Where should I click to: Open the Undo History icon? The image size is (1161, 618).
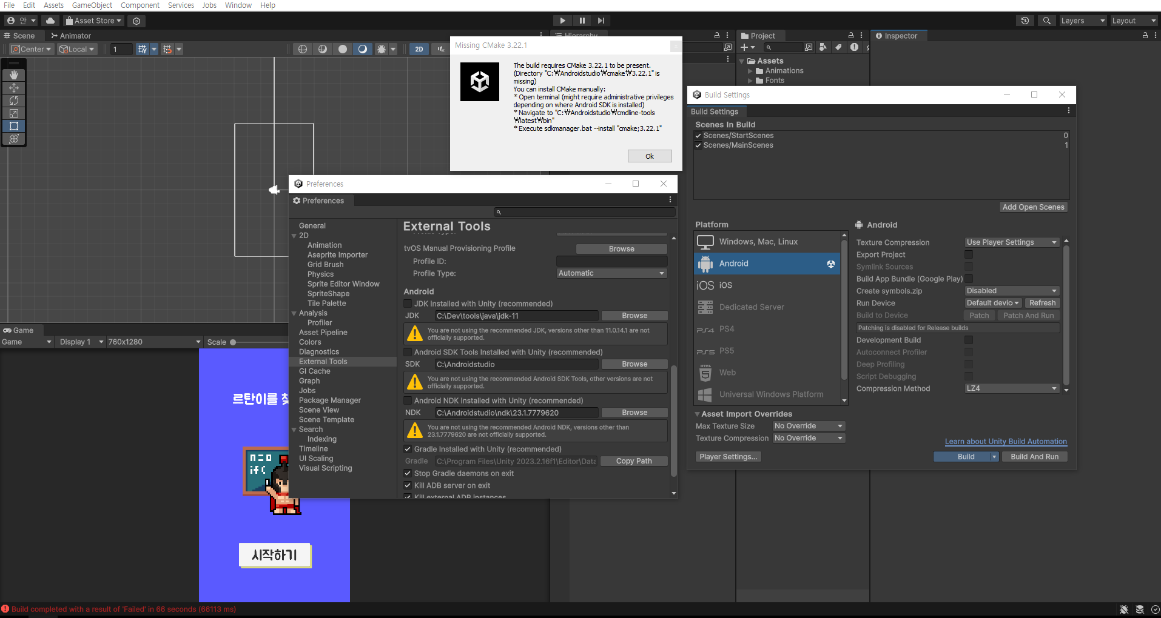1025,21
